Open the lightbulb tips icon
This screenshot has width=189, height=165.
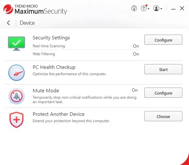134,9
